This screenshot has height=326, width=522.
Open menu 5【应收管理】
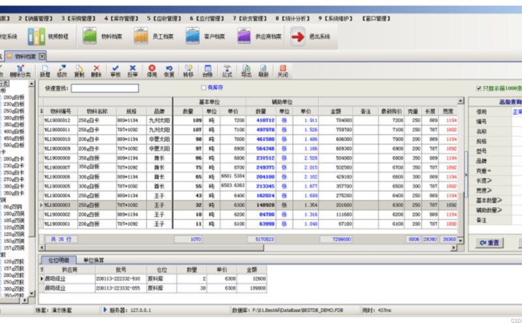[164, 18]
